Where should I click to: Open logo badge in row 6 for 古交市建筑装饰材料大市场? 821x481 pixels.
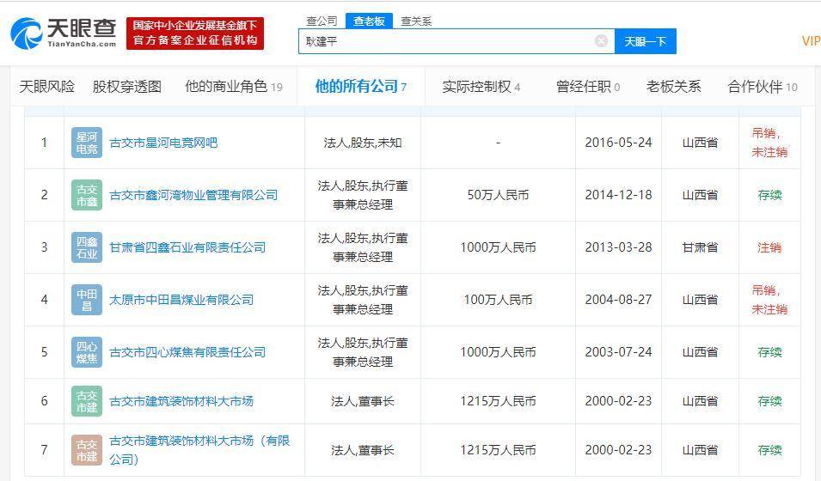tap(87, 401)
